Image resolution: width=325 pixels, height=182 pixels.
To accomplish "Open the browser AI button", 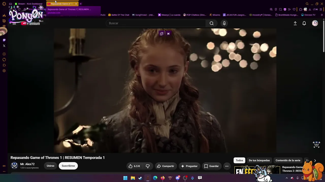I will pyautogui.click(x=315, y=9).
